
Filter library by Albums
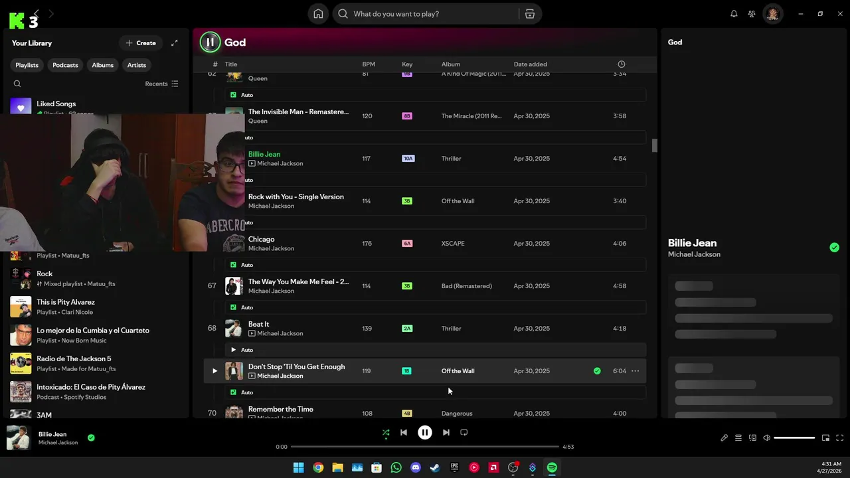coord(102,65)
